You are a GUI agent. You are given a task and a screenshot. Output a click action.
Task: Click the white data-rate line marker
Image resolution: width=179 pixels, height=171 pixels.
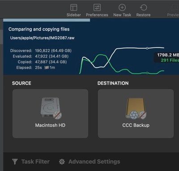147,48
